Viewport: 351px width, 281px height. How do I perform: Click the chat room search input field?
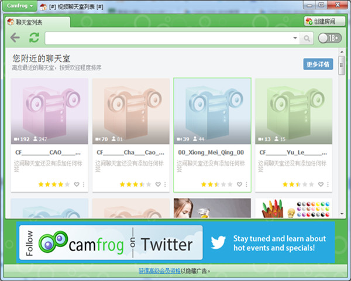[x=168, y=39]
